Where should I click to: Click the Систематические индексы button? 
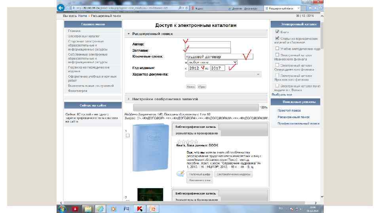pos(234,174)
